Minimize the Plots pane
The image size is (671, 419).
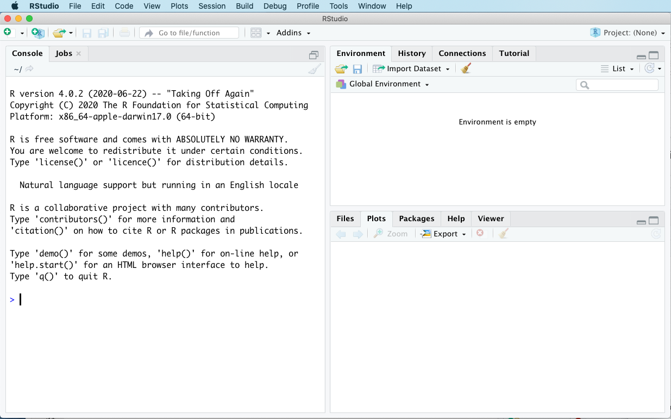[641, 221]
